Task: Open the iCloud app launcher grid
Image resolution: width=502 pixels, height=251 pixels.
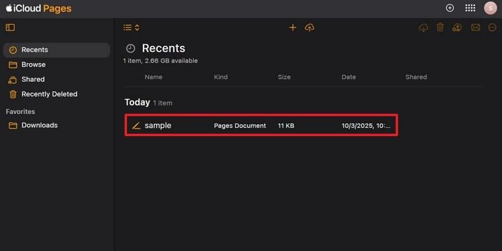Action: [x=470, y=8]
